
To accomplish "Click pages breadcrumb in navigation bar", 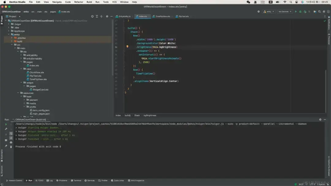I will tap(53, 12).
